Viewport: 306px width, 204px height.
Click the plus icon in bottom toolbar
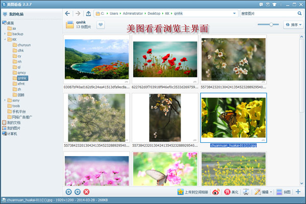click(298, 192)
